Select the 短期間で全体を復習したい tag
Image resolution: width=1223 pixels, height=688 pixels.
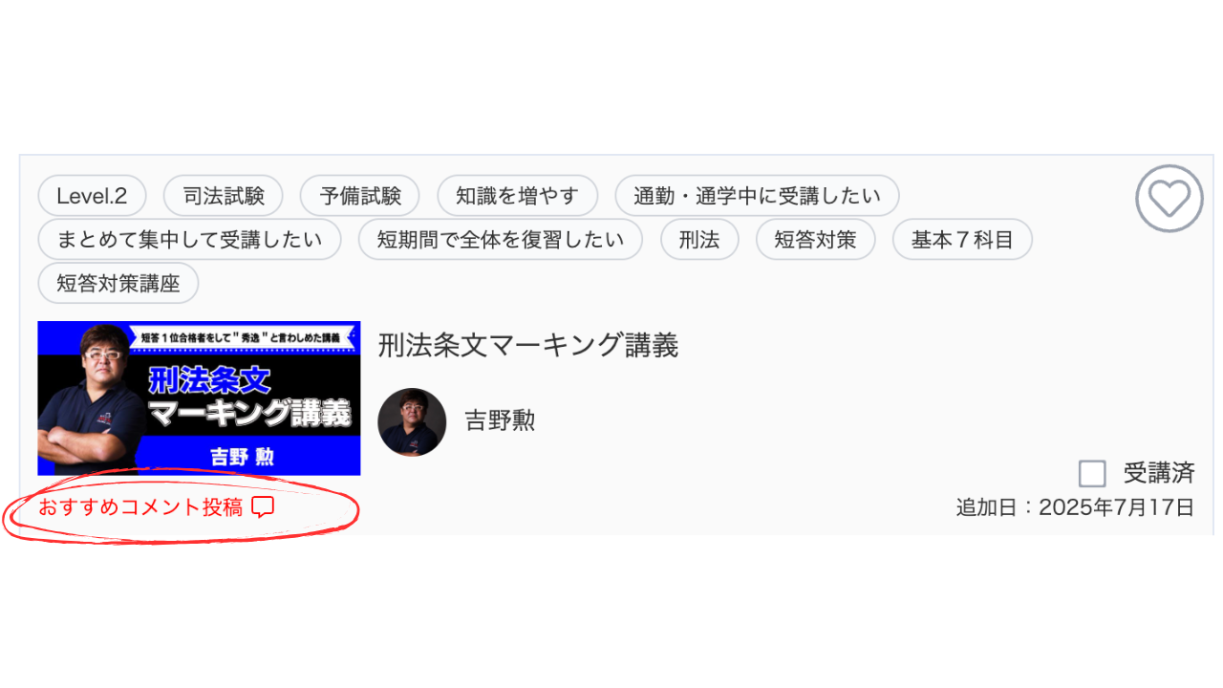coord(501,240)
